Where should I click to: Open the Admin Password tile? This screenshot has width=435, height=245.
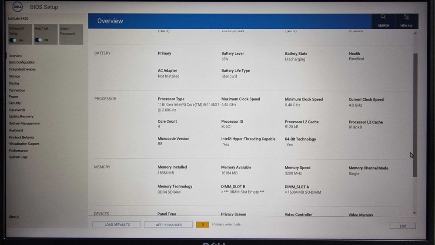tap(71, 34)
